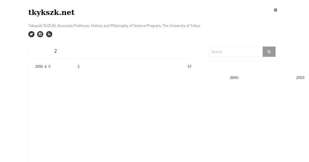
Task: Click the magnifier search button
Action: pyautogui.click(x=269, y=52)
